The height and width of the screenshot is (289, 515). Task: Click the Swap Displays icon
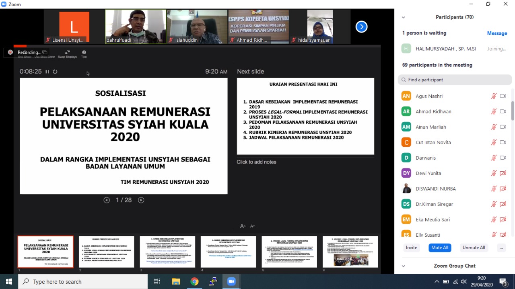coord(67,53)
